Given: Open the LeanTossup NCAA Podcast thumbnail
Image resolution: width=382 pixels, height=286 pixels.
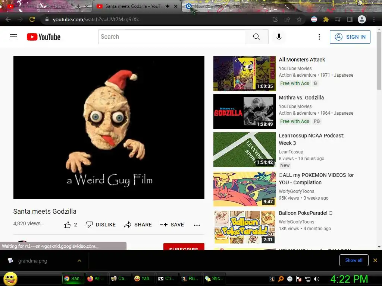Looking at the screenshot, I should [245, 150].
